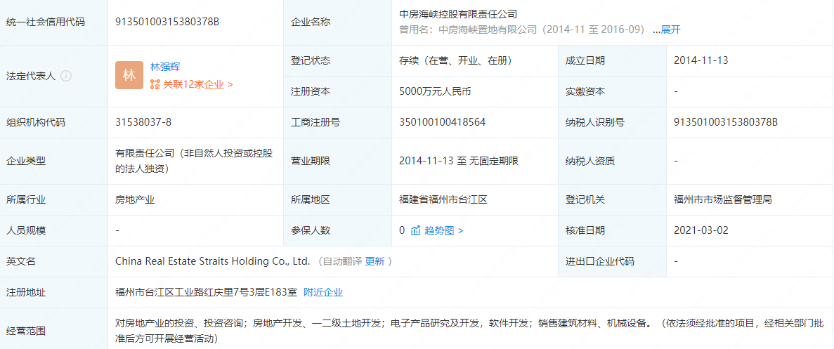Image resolution: width=834 pixels, height=349 pixels.
Task: Click registered capital 5000万元人民币
Action: pos(435,91)
